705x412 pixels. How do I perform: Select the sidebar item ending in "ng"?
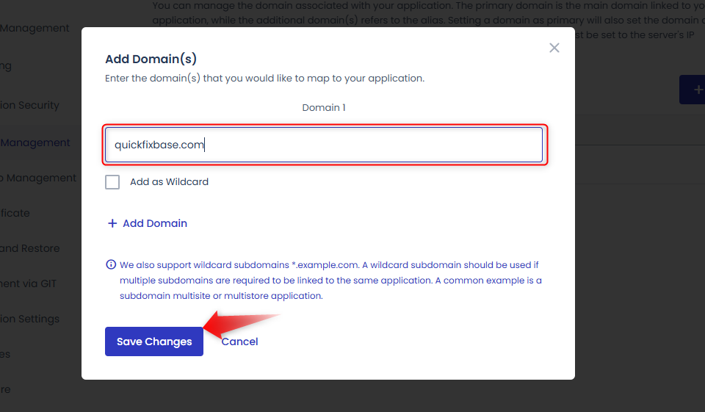6,66
